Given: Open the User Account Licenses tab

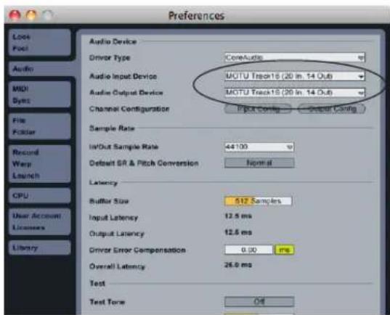Looking at the screenshot, I should 40,221.
